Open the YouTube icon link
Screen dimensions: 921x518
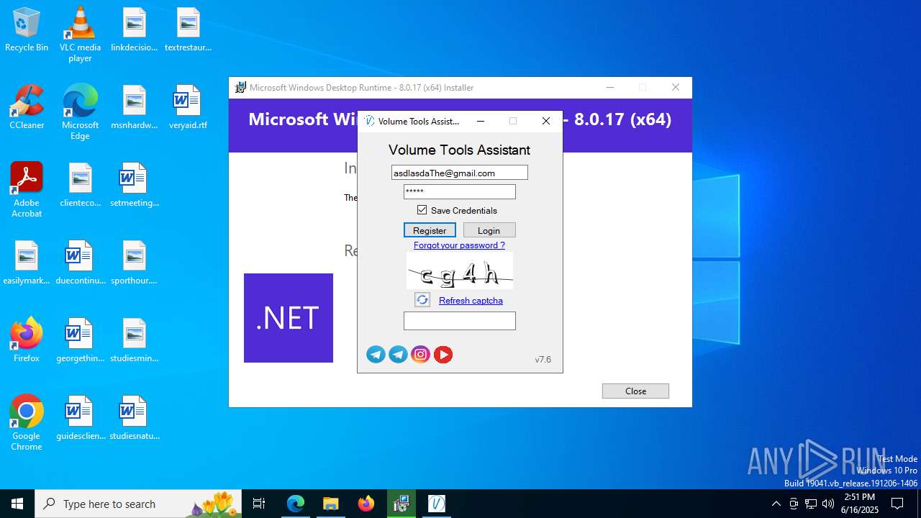click(x=443, y=354)
